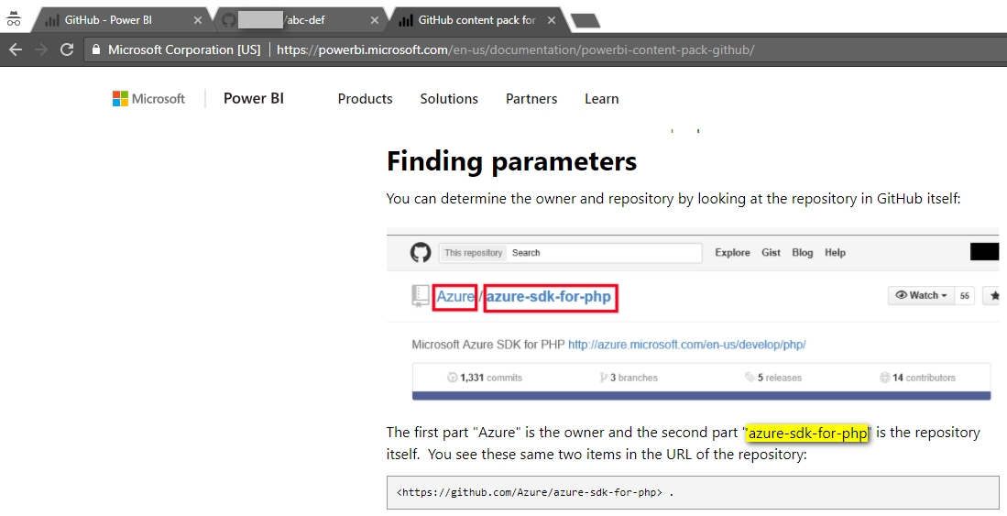Close the GitHub content pack tab
Viewport: 1007px width, 516px height.
coord(552,20)
